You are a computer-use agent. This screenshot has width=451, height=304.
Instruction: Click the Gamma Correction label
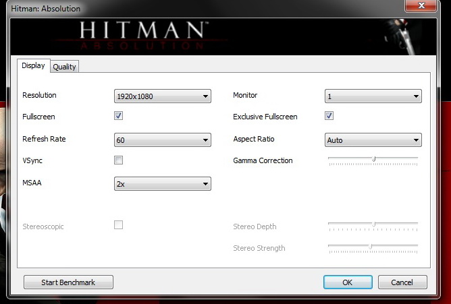tap(263, 160)
